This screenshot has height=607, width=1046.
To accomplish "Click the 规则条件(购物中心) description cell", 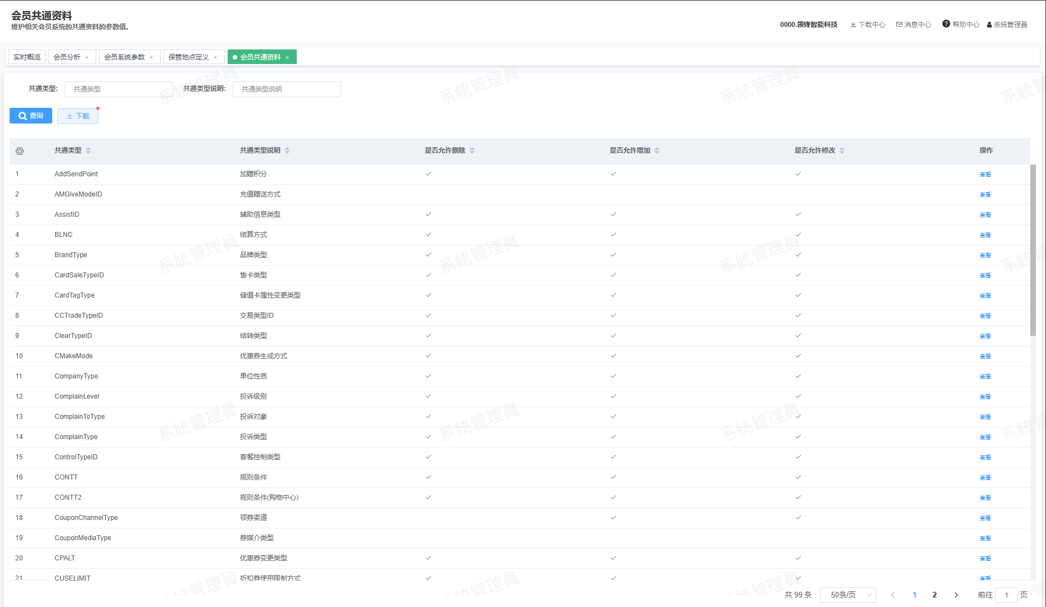I will click(269, 498).
